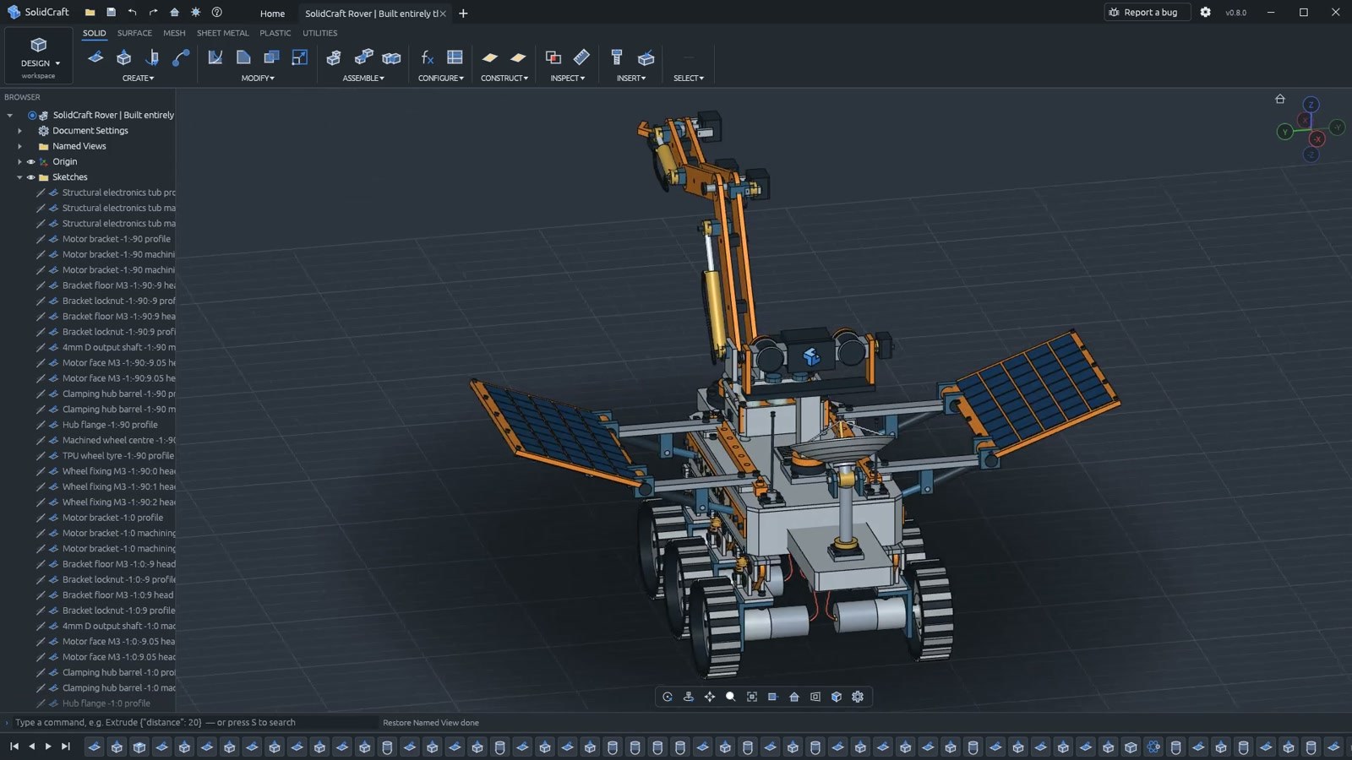Image resolution: width=1352 pixels, height=760 pixels.
Task: Collapse the Sketches folder
Action: tap(19, 177)
